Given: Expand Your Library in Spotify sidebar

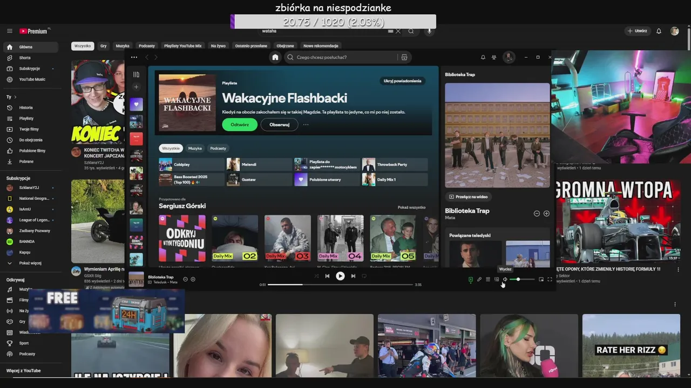Looking at the screenshot, I should pyautogui.click(x=136, y=74).
